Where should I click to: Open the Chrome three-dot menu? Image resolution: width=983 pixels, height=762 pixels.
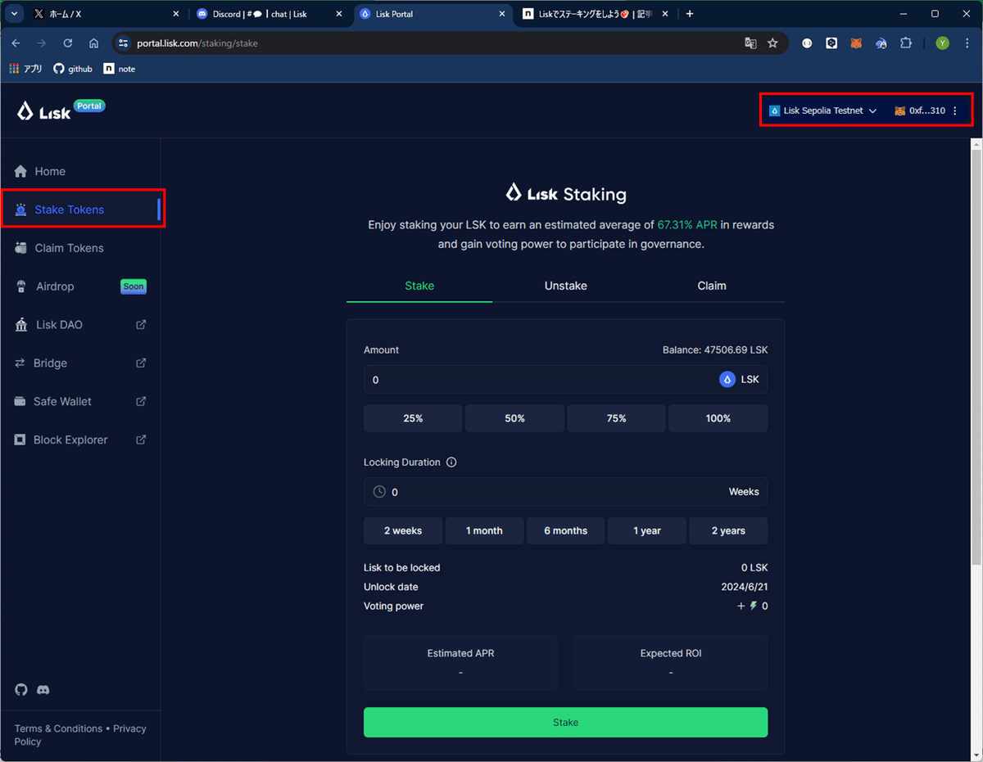967,43
